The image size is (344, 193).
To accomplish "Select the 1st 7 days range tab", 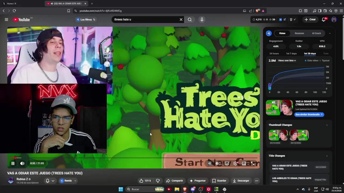I will tap(291, 54).
